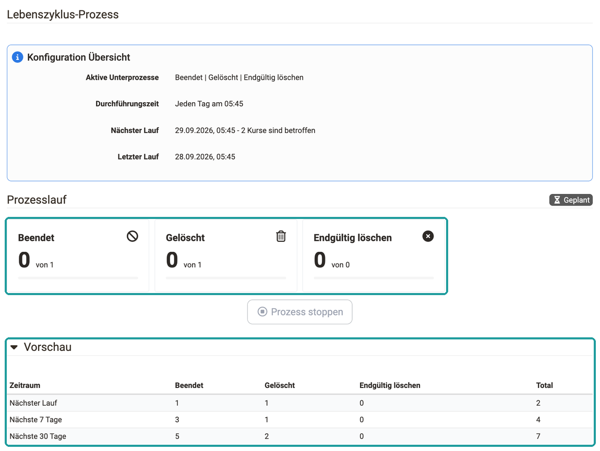The width and height of the screenshot is (600, 451).
Task: Click the ban icon on Beendet card
Action: pos(133,236)
